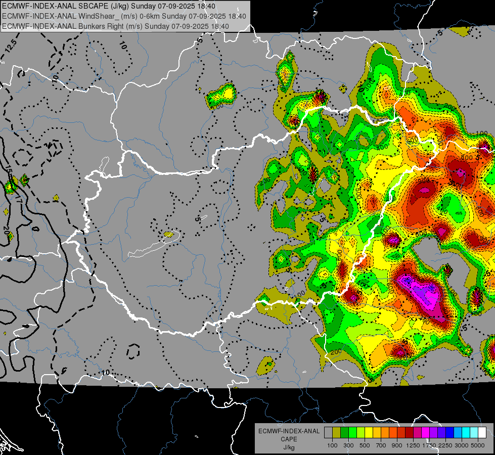Pick the indigo swatch left of 2250
The width and height of the screenshot is (495, 455).
point(441,432)
